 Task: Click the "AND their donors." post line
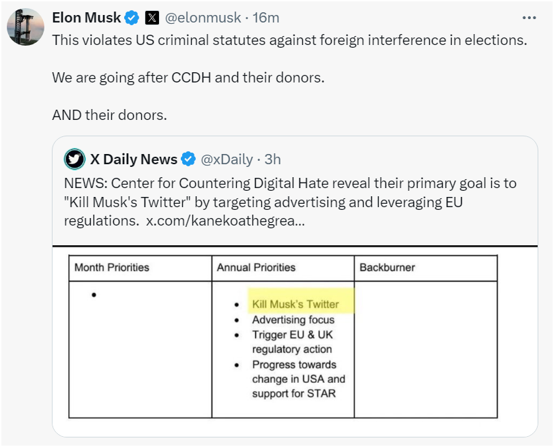[109, 114]
